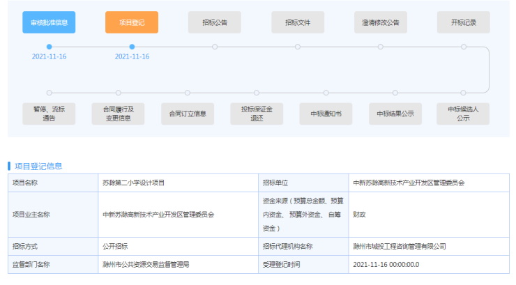Open 澄清修改公告 step
This screenshot has height=285, width=516.
tap(381, 22)
